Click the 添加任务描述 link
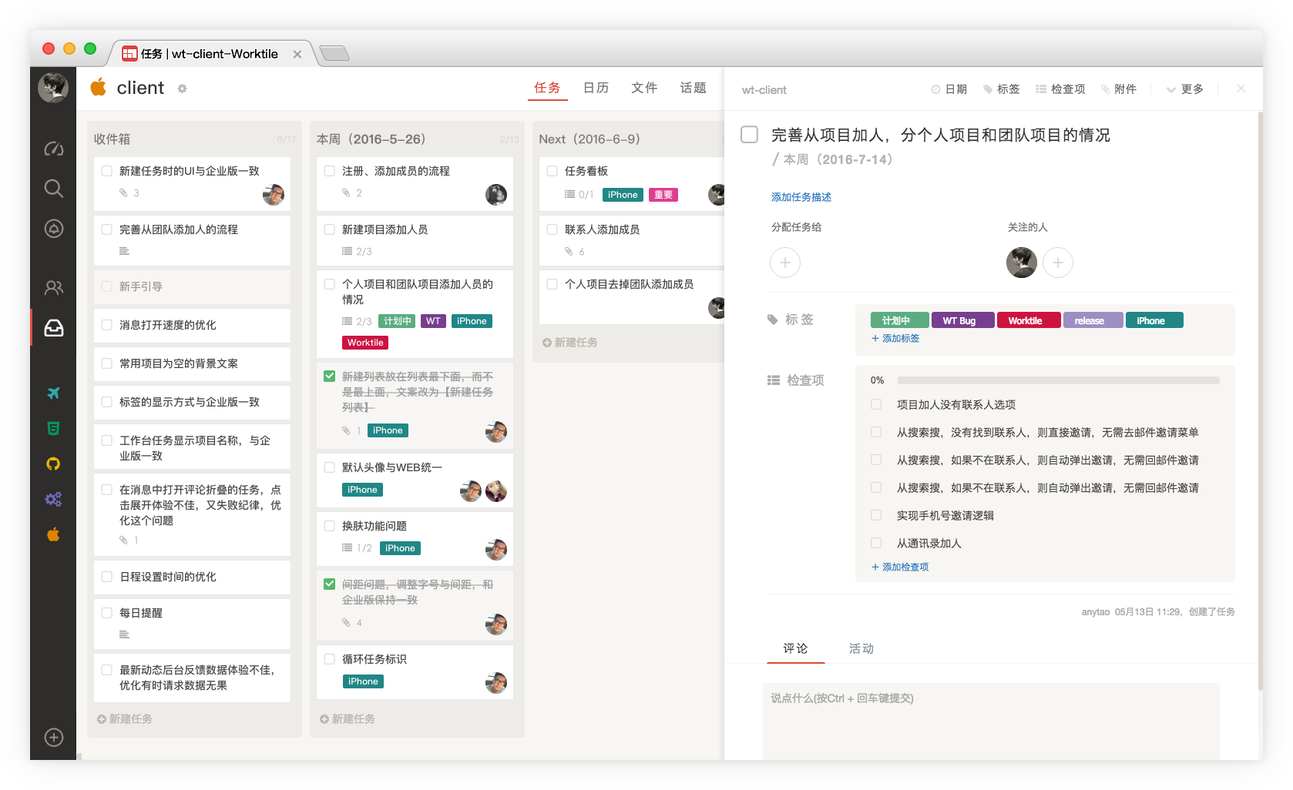Image resolution: width=1293 pixels, height=790 pixels. (801, 197)
